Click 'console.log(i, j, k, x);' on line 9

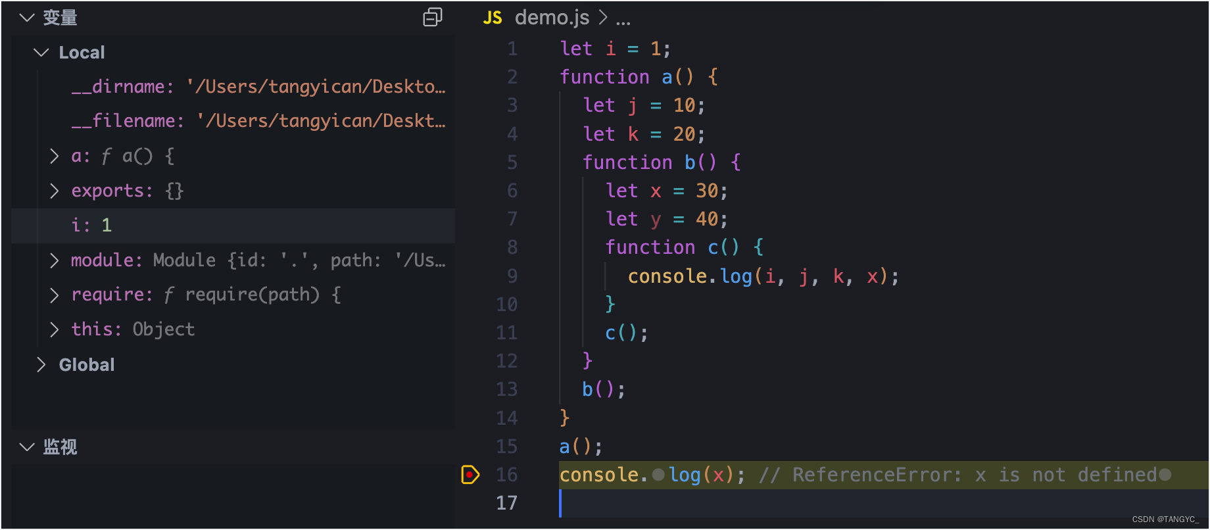point(763,276)
